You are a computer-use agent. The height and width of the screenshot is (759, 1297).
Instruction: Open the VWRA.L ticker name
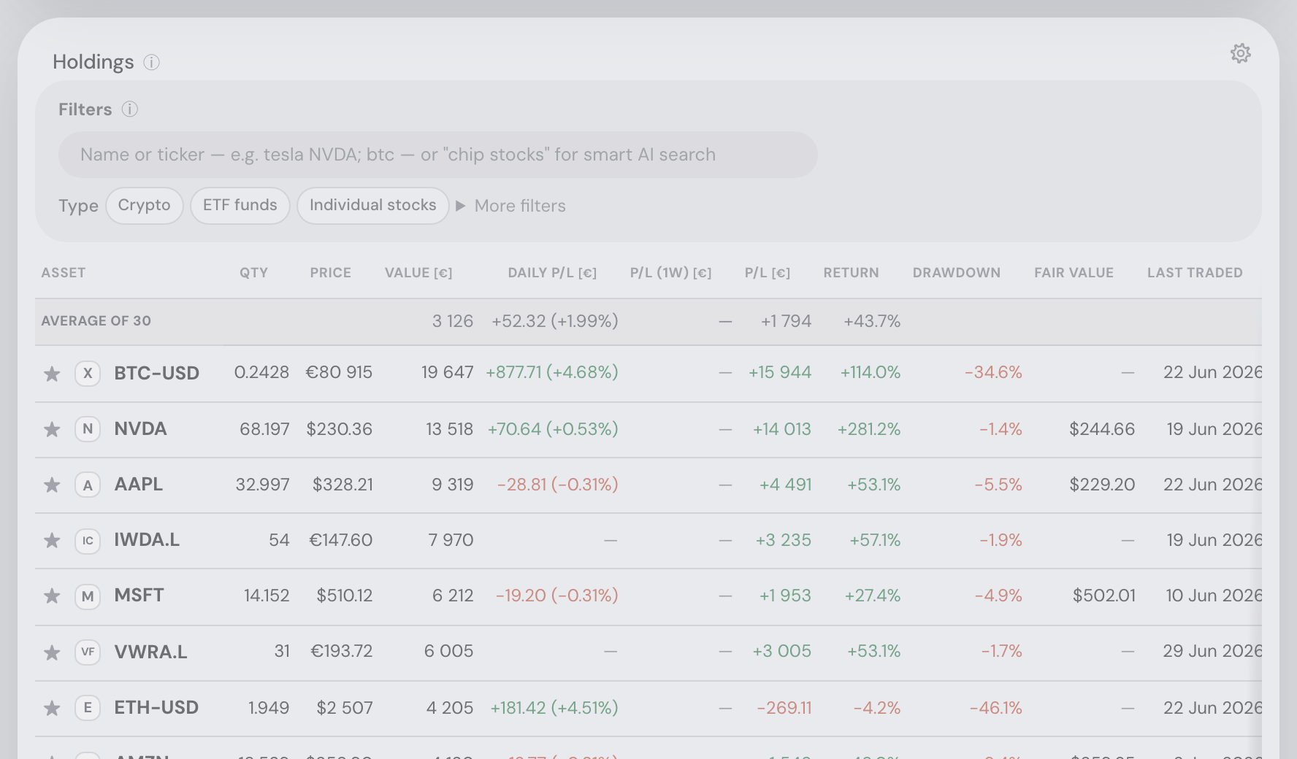(151, 652)
